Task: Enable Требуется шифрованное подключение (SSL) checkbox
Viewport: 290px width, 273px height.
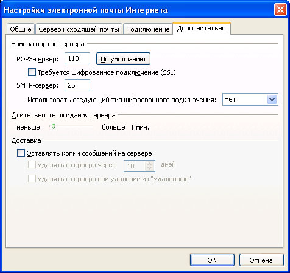Action: click(32, 72)
